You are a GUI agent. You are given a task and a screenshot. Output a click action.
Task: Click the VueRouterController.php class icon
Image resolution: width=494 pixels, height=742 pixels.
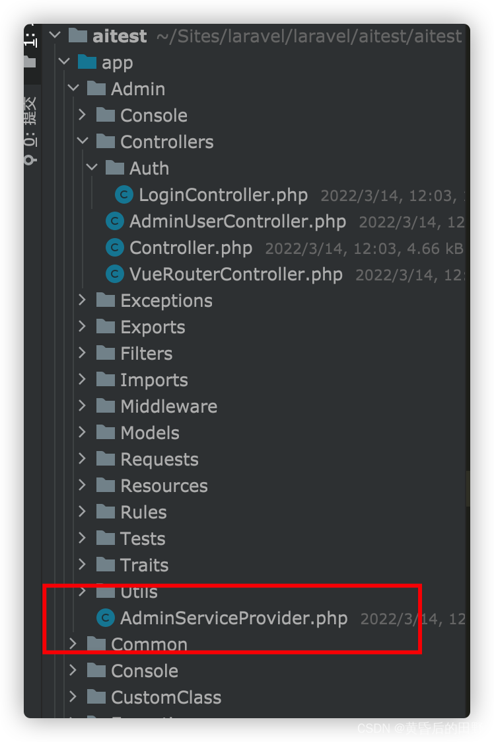114,274
